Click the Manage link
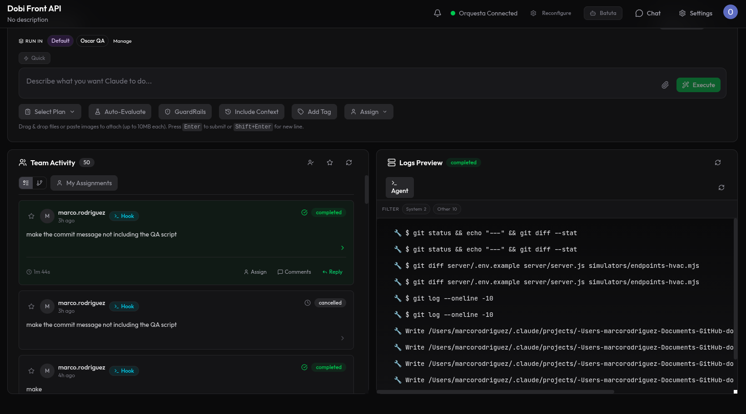 pos(122,41)
